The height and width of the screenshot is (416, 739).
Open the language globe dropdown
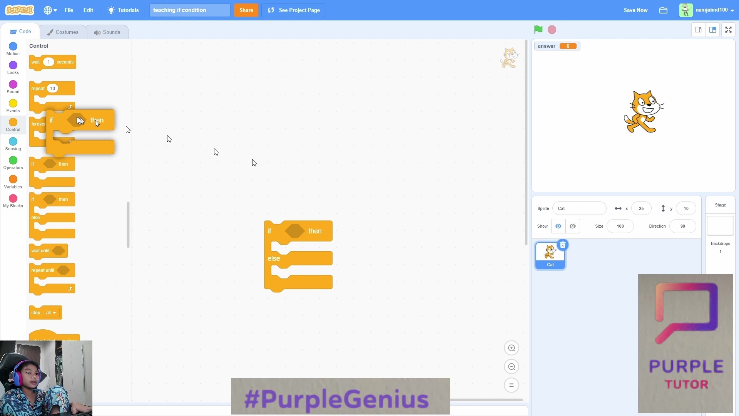point(50,10)
